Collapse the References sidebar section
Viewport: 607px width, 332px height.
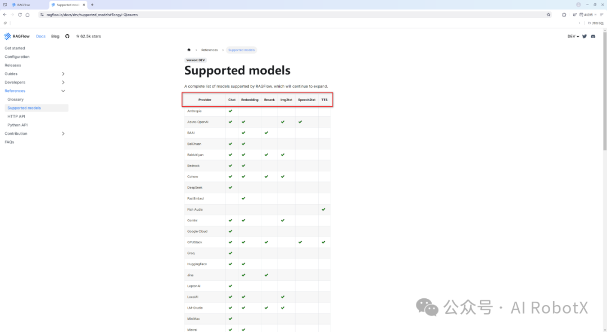tap(63, 91)
